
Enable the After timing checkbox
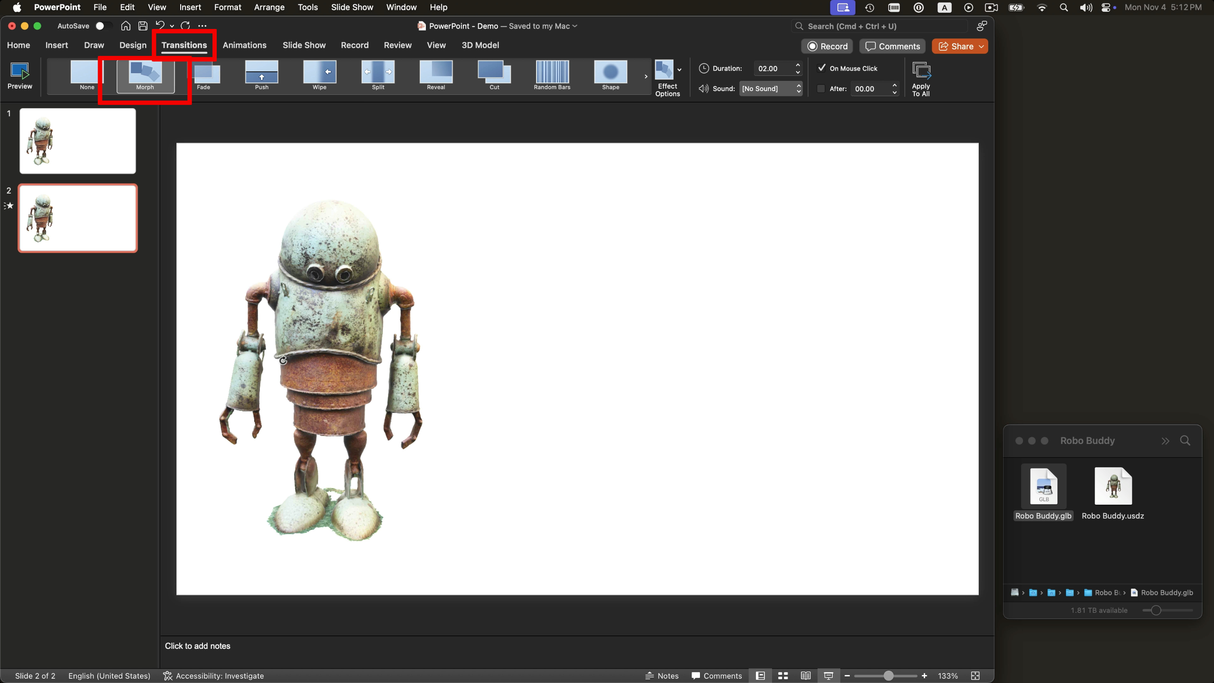821,89
